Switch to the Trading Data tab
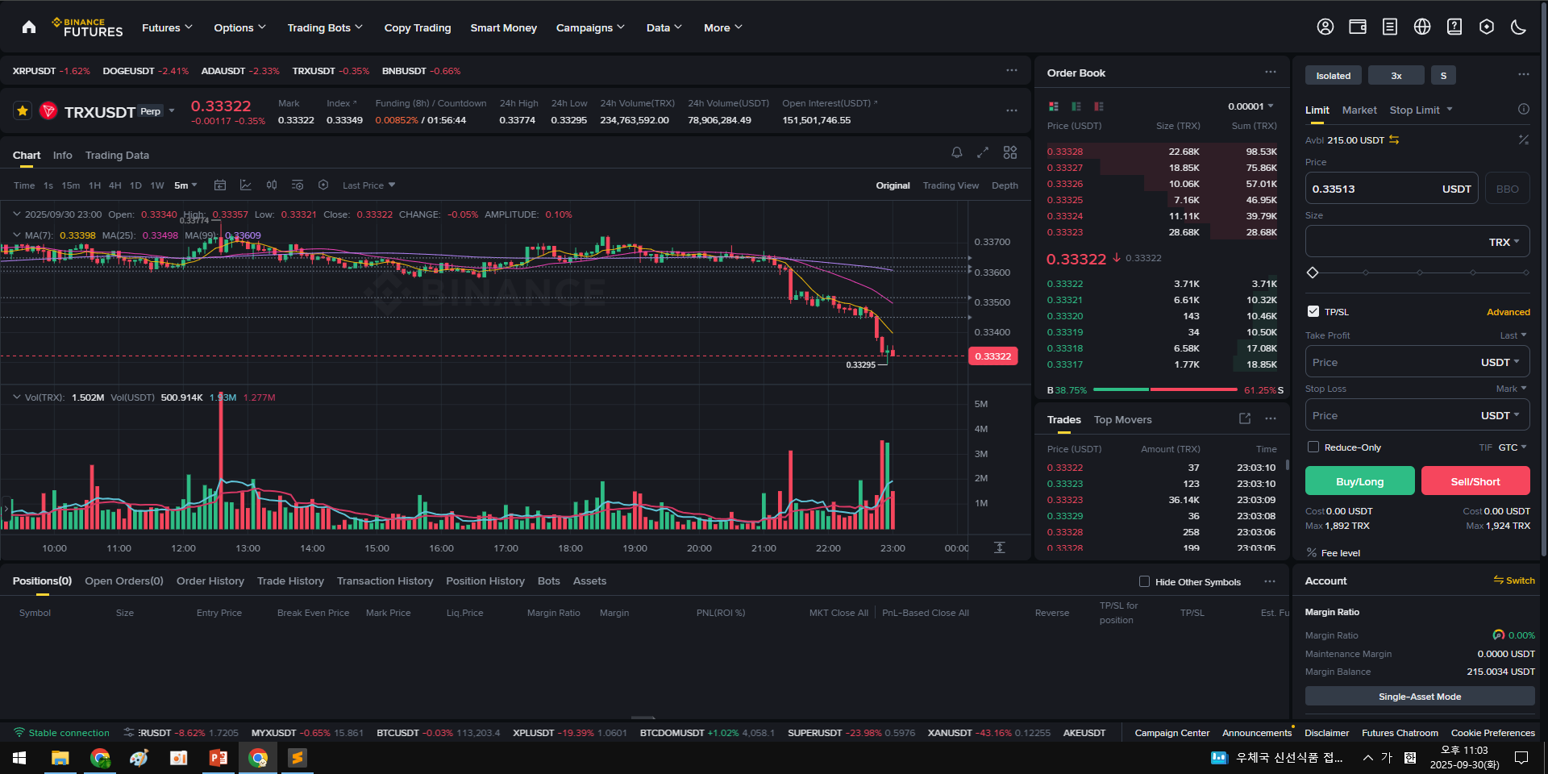This screenshot has width=1548, height=774. tap(117, 155)
